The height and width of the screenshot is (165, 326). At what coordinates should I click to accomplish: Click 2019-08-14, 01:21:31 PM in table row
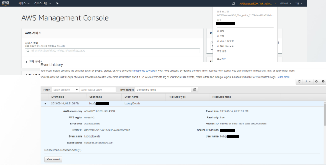[65, 103]
